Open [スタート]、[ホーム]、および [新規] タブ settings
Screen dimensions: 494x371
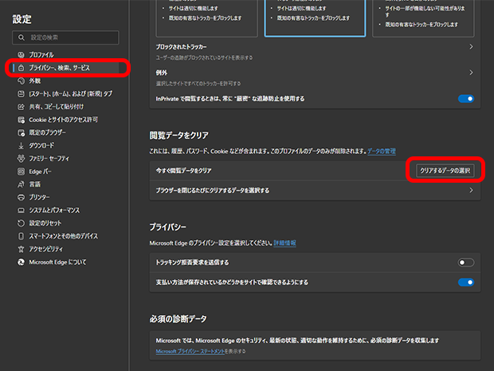(x=71, y=93)
